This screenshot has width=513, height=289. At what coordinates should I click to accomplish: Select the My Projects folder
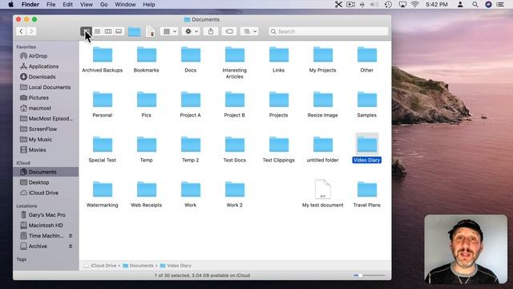coord(322,59)
